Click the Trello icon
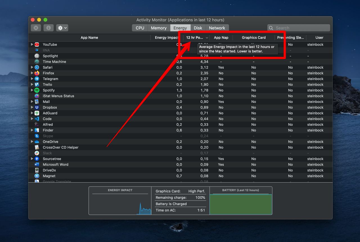Screen dimensions: 360x242 tap(37, 85)
